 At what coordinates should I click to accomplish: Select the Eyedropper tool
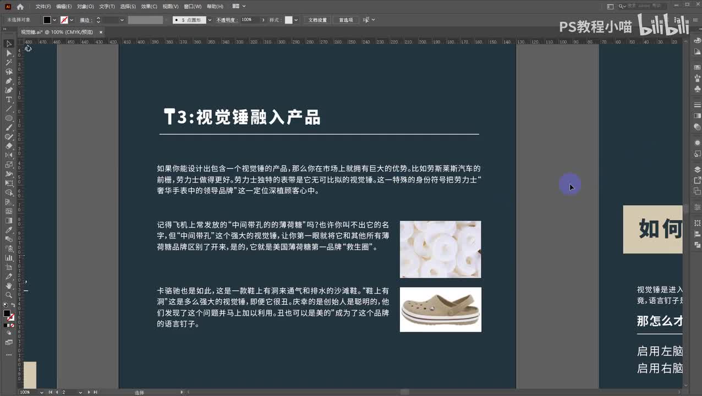click(x=9, y=230)
